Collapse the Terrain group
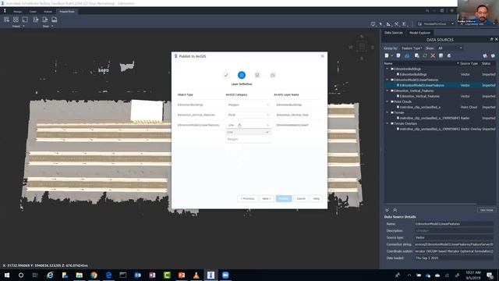The image size is (499, 281). click(388, 112)
